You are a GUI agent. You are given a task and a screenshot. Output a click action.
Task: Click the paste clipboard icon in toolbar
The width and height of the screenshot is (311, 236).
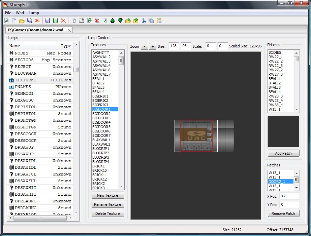159,21
